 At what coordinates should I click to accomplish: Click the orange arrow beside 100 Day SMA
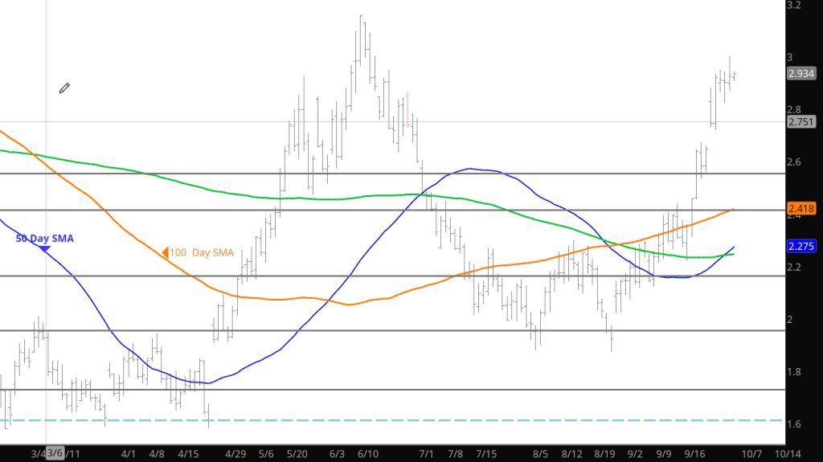[164, 253]
